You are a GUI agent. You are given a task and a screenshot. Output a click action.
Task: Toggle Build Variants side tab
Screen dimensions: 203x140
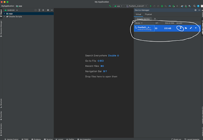pos(1,130)
